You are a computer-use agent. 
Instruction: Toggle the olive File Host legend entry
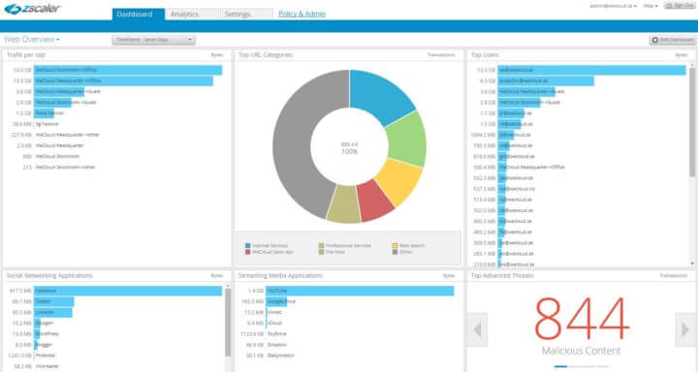click(332, 252)
